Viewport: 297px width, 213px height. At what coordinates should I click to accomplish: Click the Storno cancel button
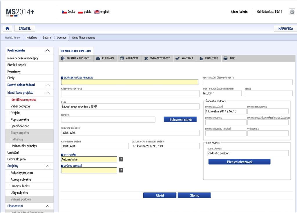click(x=194, y=195)
